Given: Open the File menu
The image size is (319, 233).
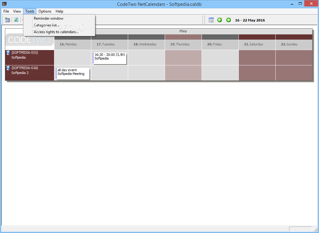Looking at the screenshot, I should tap(6, 11).
